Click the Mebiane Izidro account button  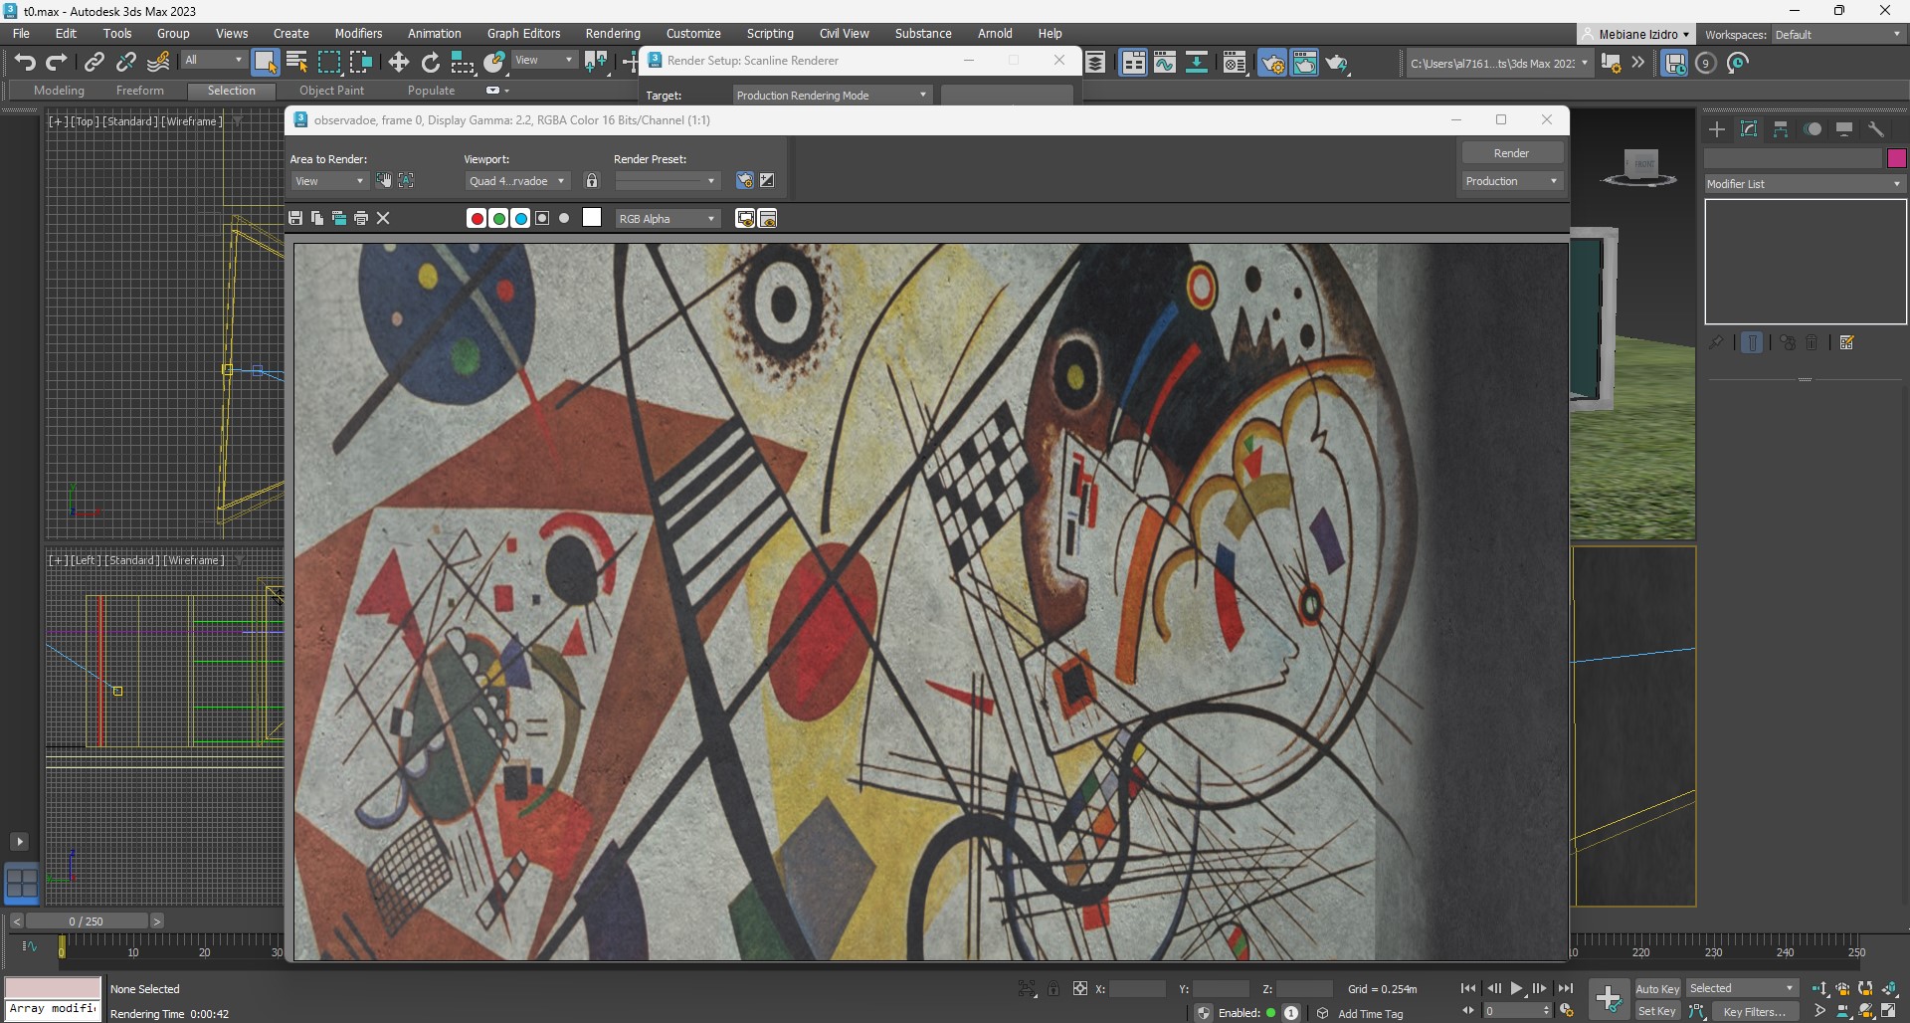1635,34
